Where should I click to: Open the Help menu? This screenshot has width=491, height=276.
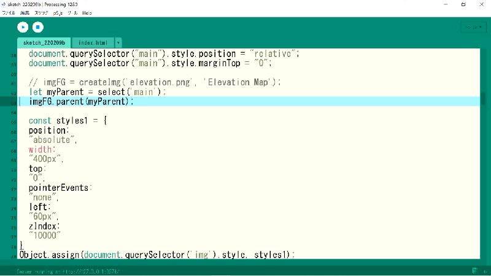pos(87,12)
